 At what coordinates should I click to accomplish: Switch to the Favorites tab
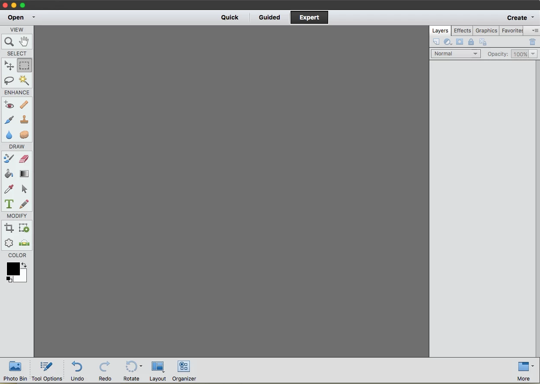512,31
